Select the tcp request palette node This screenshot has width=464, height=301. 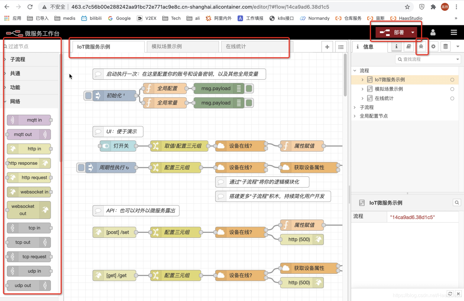click(x=29, y=257)
